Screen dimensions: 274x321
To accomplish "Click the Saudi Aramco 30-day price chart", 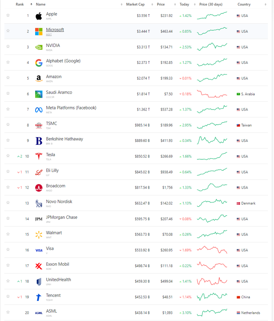I will [212, 94].
